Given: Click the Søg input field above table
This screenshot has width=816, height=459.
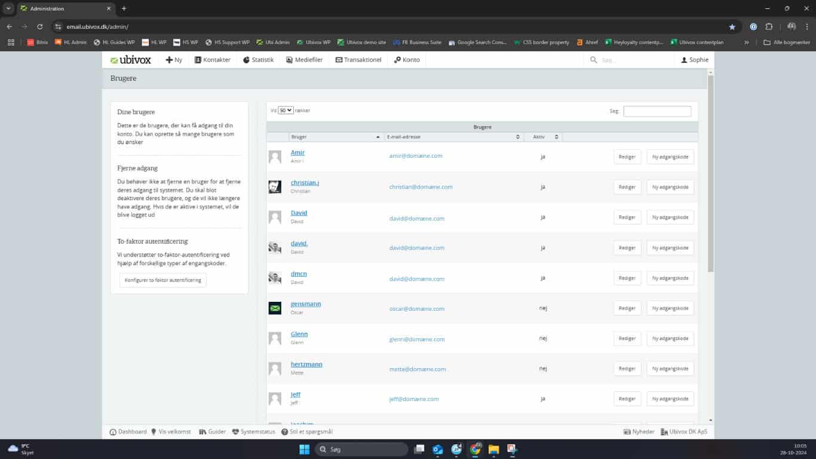Looking at the screenshot, I should (657, 111).
